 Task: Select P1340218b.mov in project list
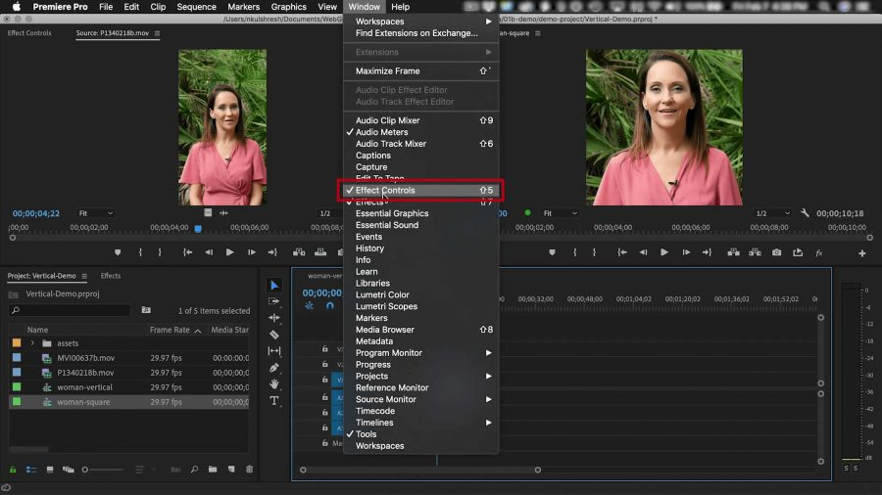[85, 373]
